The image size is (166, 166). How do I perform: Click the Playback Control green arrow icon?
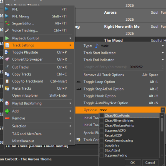coord(7,38)
